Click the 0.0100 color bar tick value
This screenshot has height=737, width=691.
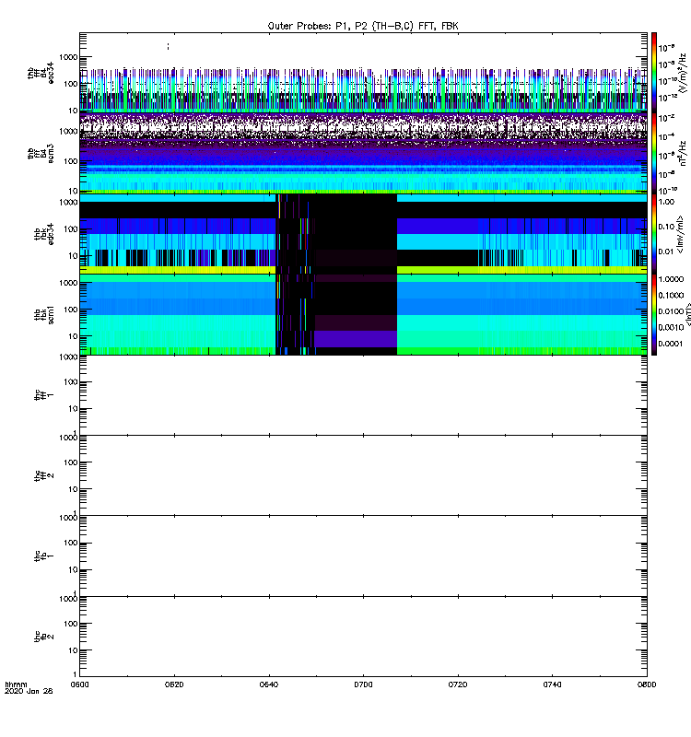671,311
